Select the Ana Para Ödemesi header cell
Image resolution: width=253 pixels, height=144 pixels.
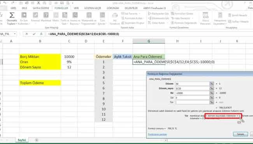tap(149, 56)
